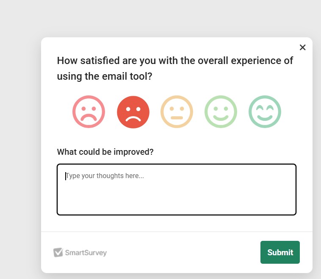Deselect the currently selected red frown rating
Image resolution: width=321 pixels, height=279 pixels.
pyautogui.click(x=133, y=112)
